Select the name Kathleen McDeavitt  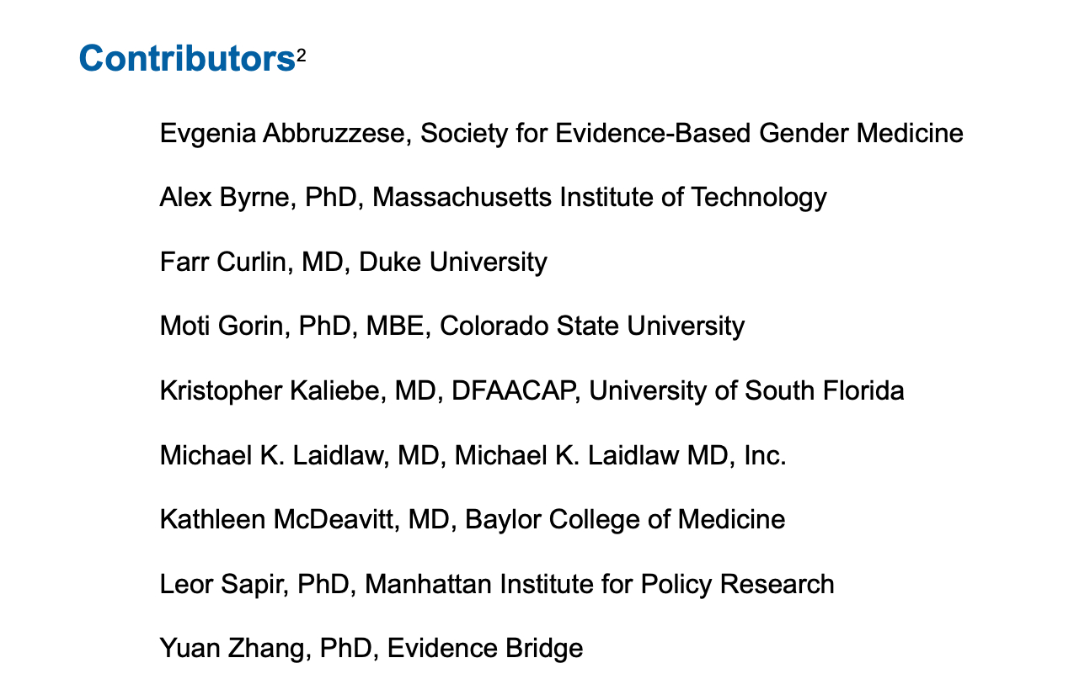pos(277,519)
